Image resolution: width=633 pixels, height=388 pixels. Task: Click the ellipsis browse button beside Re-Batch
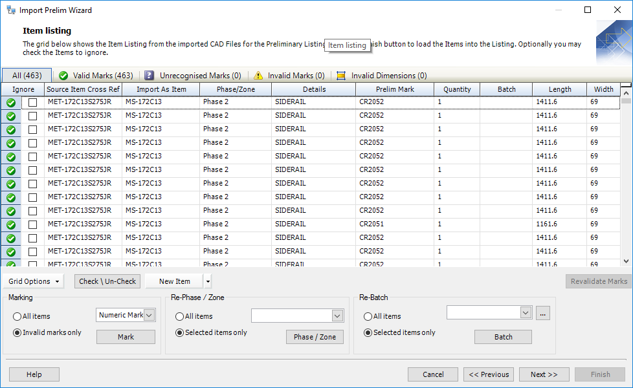[x=544, y=314]
